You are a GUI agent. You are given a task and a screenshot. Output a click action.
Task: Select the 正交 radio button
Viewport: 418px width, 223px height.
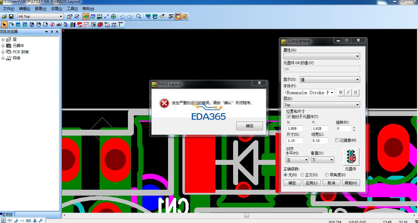pos(302,175)
